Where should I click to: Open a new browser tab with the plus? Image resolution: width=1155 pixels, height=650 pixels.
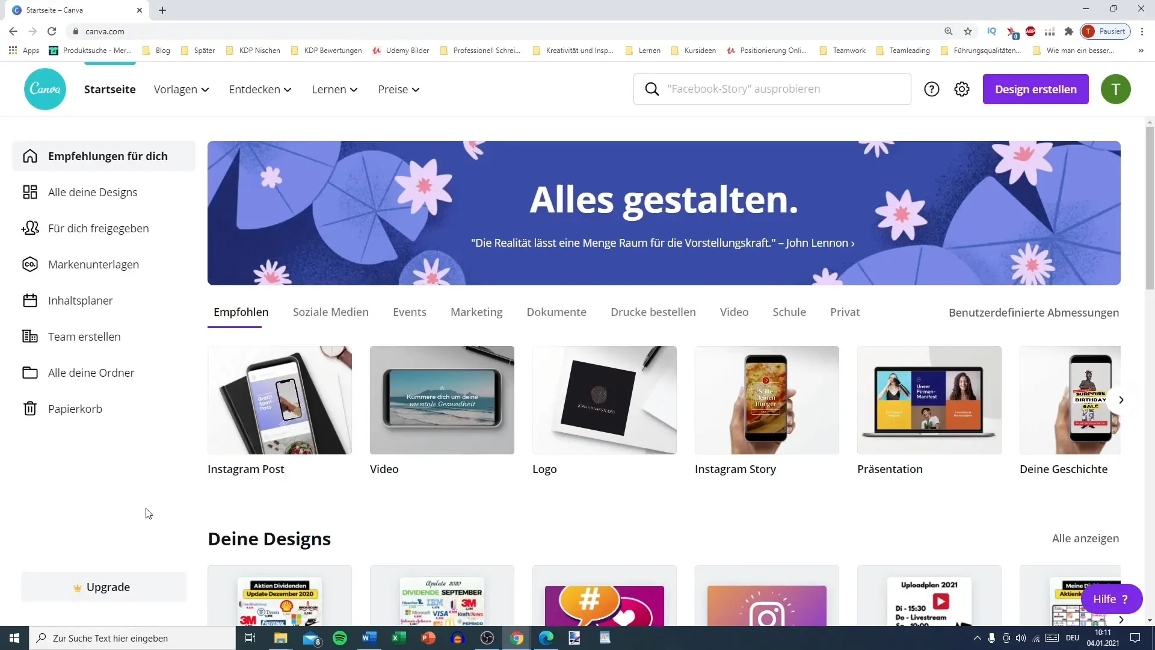pos(162,10)
